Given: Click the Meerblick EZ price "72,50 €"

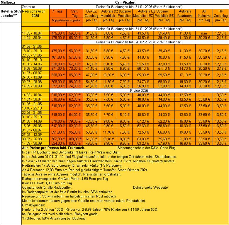Looking at the screenshot, I should tap(143, 132).
